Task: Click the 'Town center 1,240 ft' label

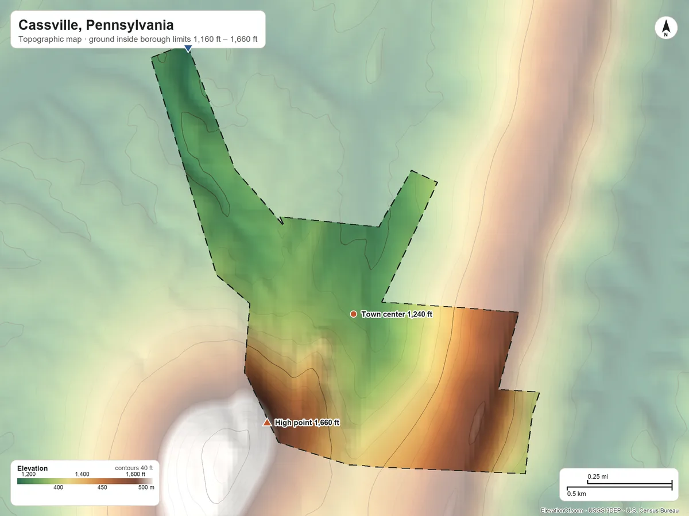Action: tap(397, 314)
